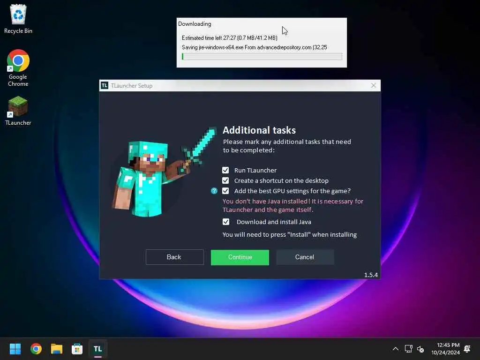The image size is (480, 360).
Task: Click the version number 1.5.4
Action: pyautogui.click(x=371, y=275)
